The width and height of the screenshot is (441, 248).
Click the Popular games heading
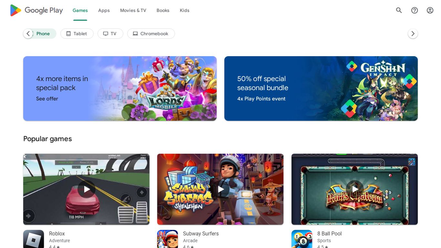point(47,139)
